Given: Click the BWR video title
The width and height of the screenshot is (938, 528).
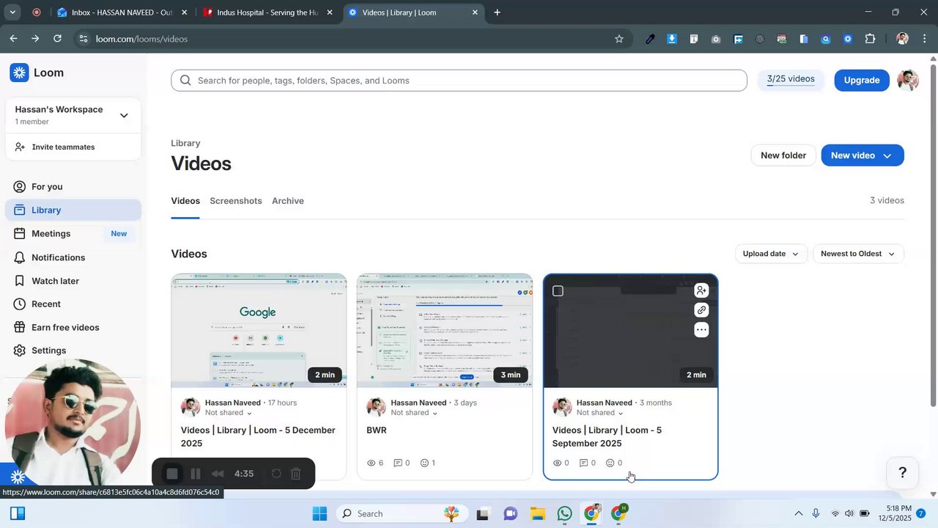Looking at the screenshot, I should click(377, 430).
